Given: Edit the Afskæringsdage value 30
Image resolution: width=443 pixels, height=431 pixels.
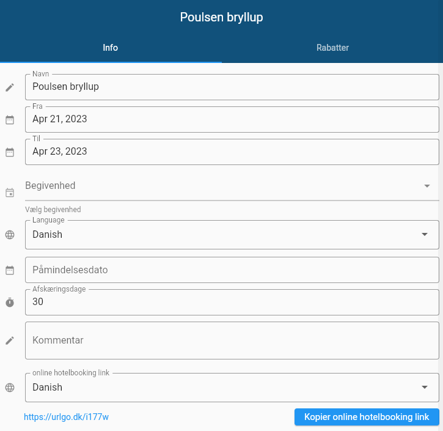Looking at the screenshot, I should coord(232,302).
